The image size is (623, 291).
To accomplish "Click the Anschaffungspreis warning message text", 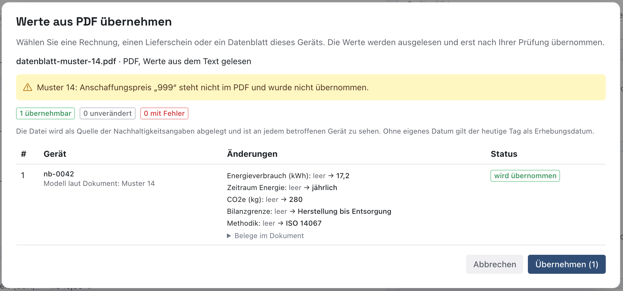I will tap(203, 87).
